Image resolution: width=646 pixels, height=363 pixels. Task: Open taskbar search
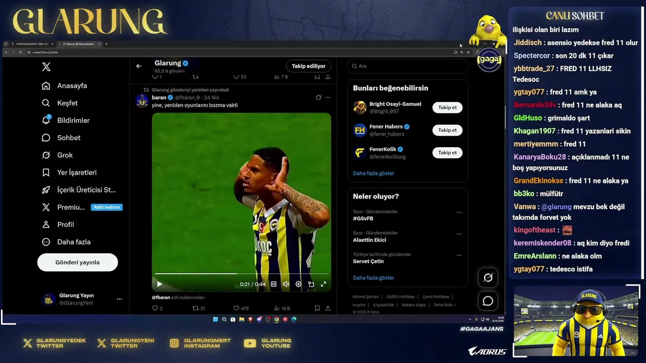(x=224, y=319)
